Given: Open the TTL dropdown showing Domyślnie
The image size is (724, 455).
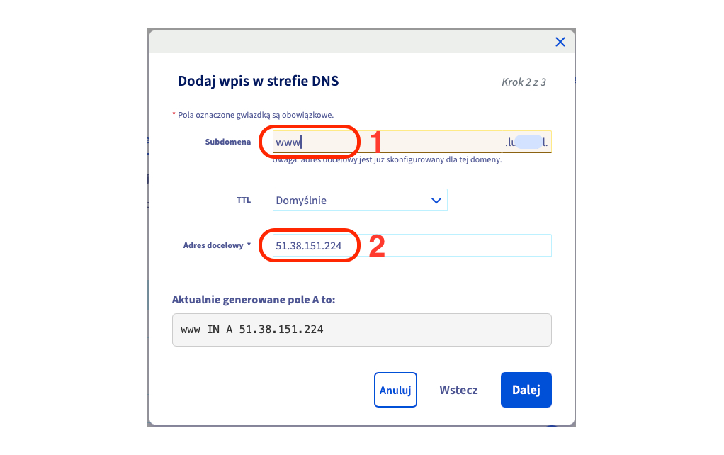Looking at the screenshot, I should [360, 200].
